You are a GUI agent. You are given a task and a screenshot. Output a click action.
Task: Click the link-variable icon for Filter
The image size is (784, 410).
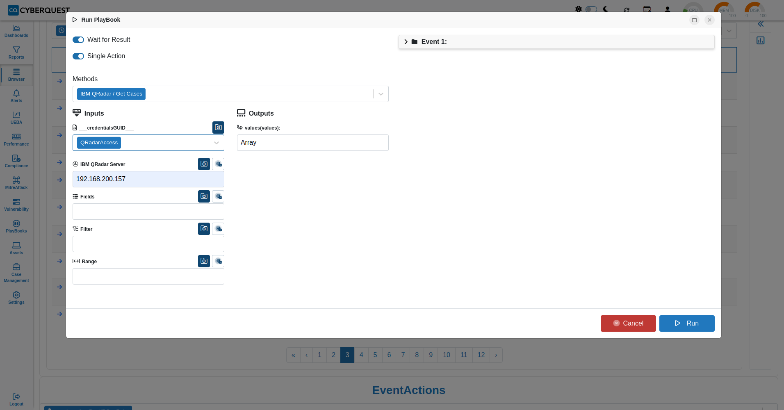point(218,229)
